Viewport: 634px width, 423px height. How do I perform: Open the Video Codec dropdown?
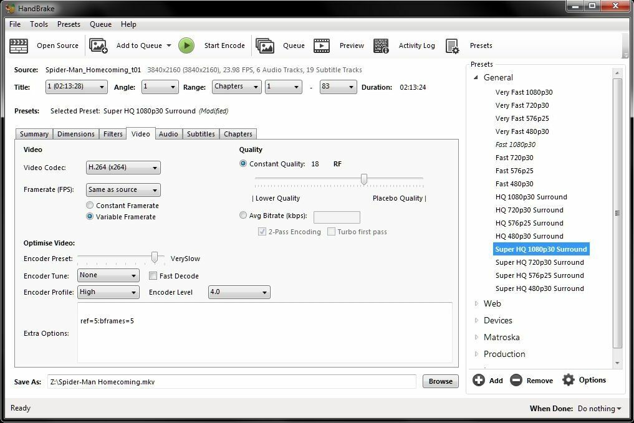(123, 167)
